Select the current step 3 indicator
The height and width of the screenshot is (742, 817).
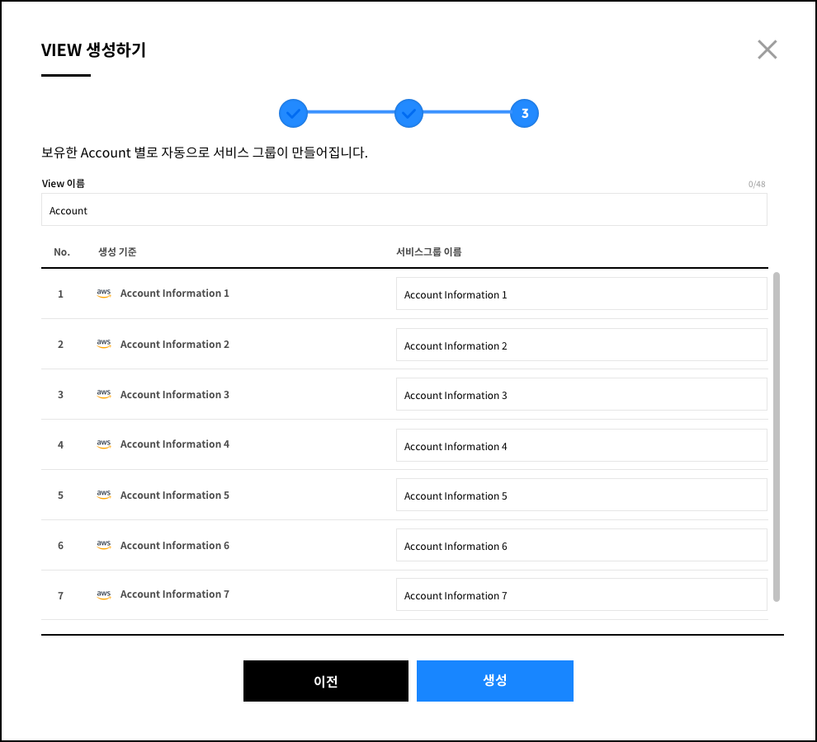[x=524, y=113]
